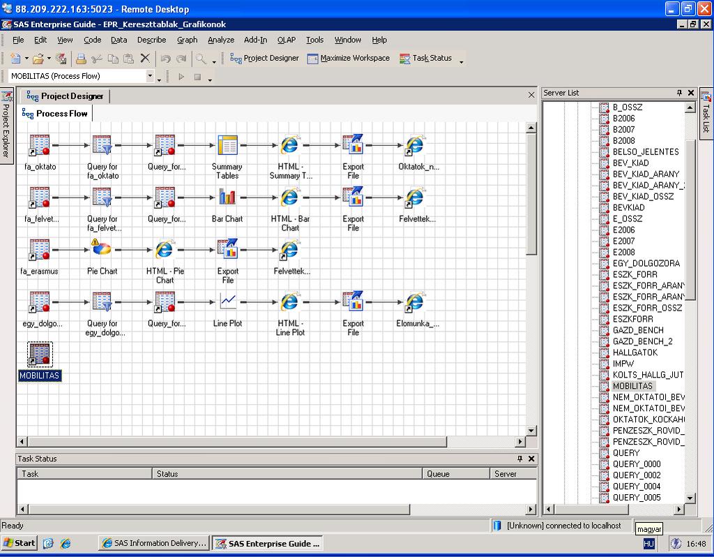Screen dimensions: 714x557
Task: Click process flow horizontal scrollbar thumb
Action: 237,441
